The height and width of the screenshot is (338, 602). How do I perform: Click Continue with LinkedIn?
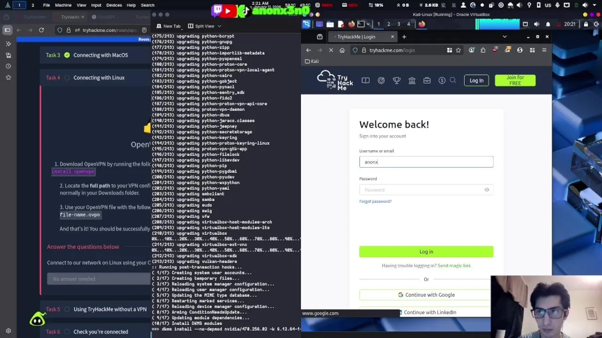click(426, 312)
